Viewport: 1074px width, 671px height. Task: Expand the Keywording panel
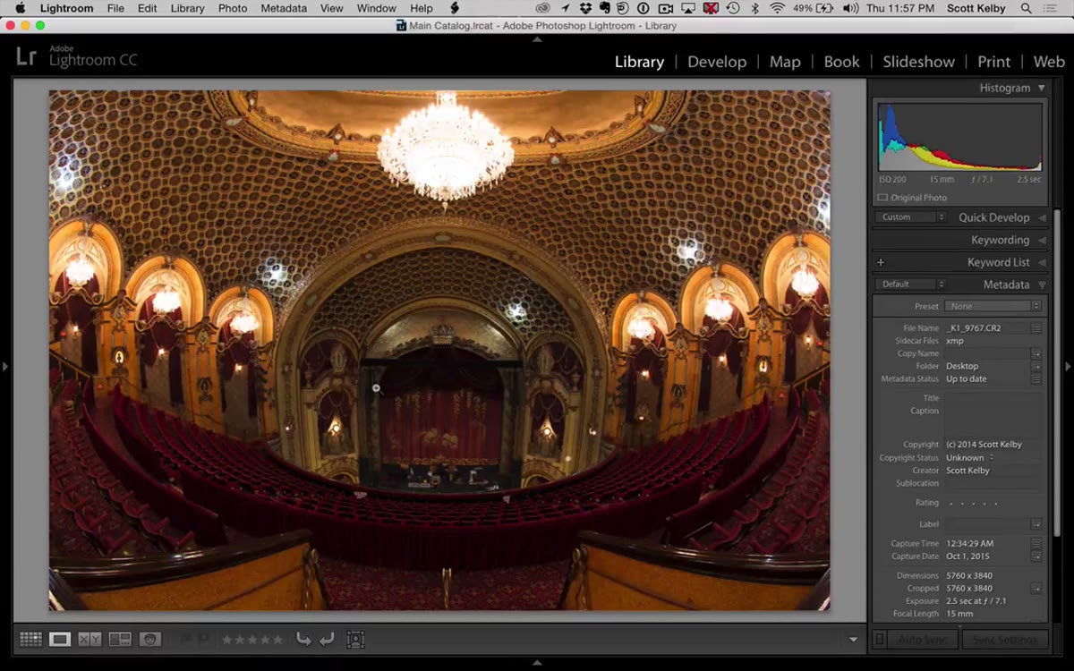[1042, 240]
